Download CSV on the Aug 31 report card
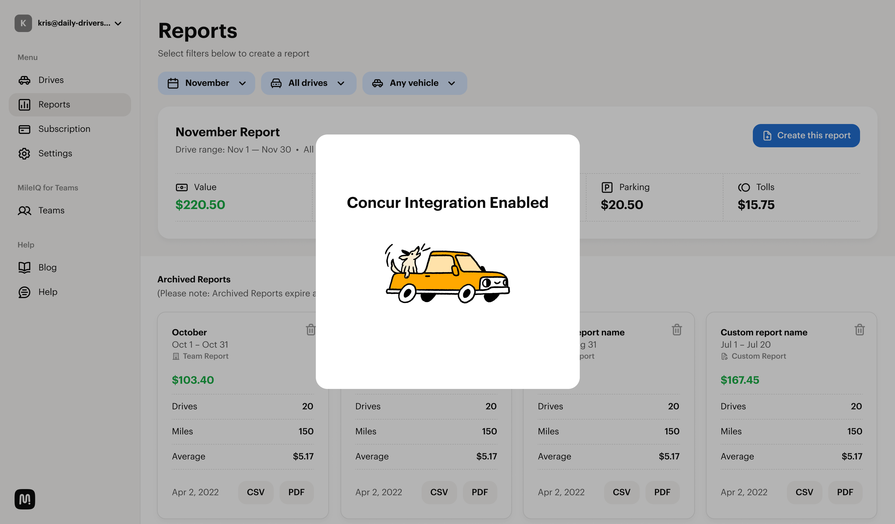Viewport: 895px width, 524px height. (x=621, y=493)
